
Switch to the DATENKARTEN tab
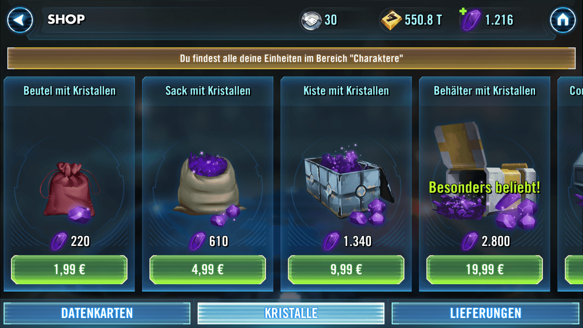pos(97,313)
